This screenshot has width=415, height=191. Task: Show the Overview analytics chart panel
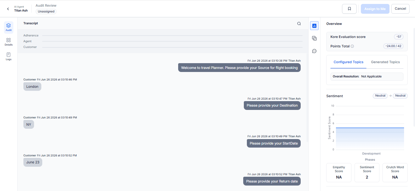[x=314, y=26]
